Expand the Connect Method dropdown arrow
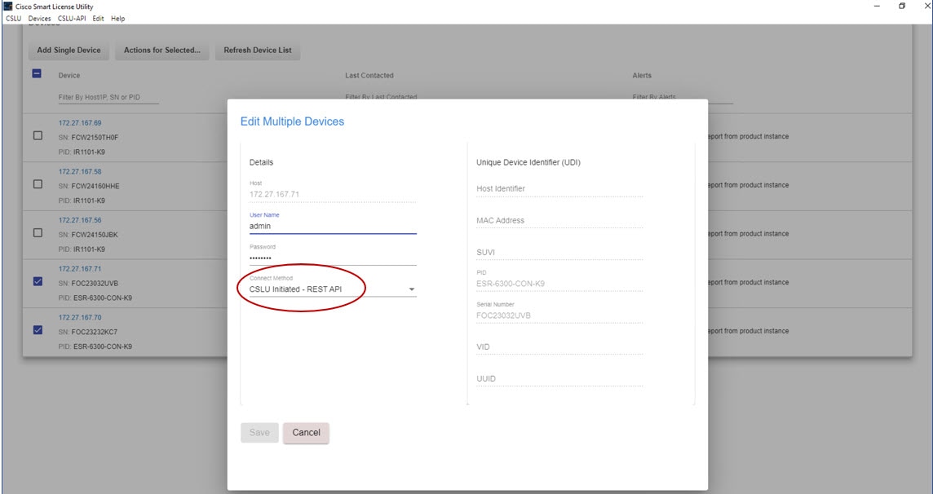 [411, 289]
